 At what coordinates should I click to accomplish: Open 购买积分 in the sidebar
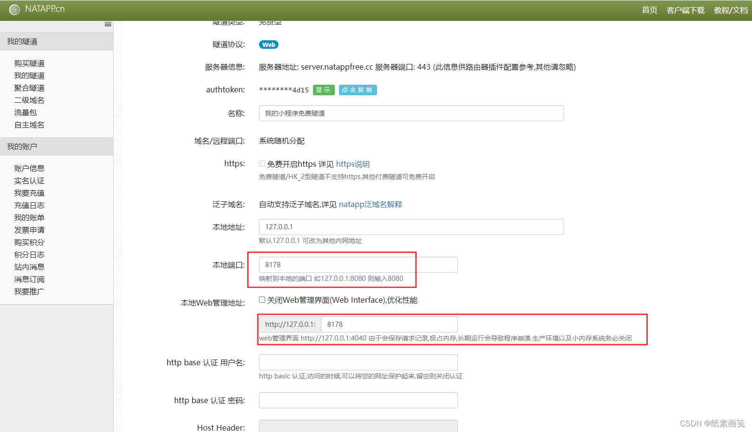pyautogui.click(x=29, y=243)
